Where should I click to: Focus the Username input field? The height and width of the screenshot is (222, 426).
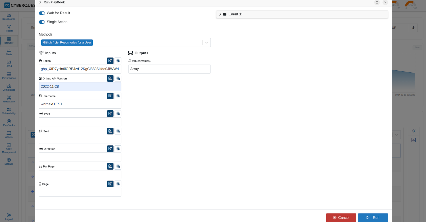(x=80, y=104)
